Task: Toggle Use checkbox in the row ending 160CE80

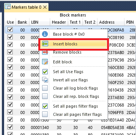Action: coord(10,67)
